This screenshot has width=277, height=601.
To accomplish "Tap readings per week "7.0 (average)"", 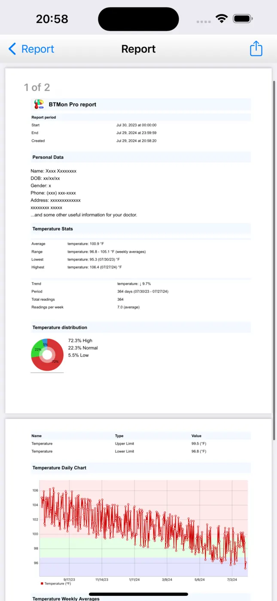I will [128, 307].
